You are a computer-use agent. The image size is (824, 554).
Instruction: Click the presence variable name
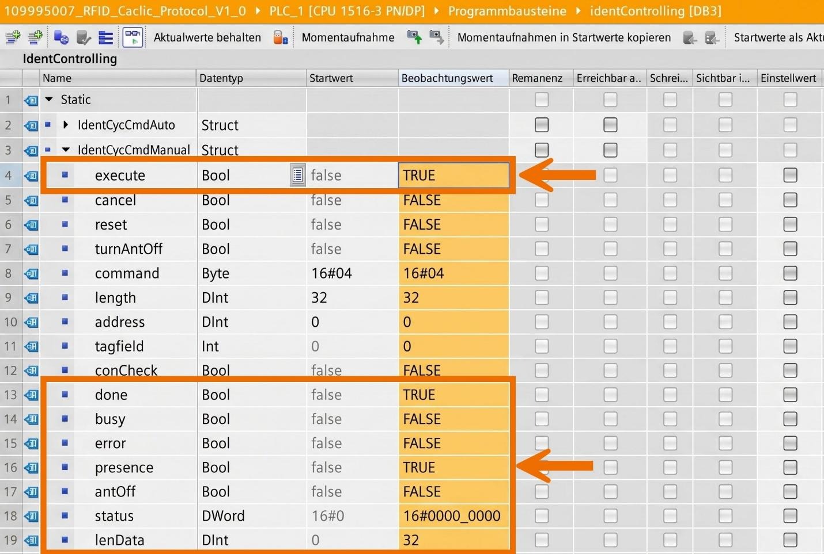tap(124, 468)
